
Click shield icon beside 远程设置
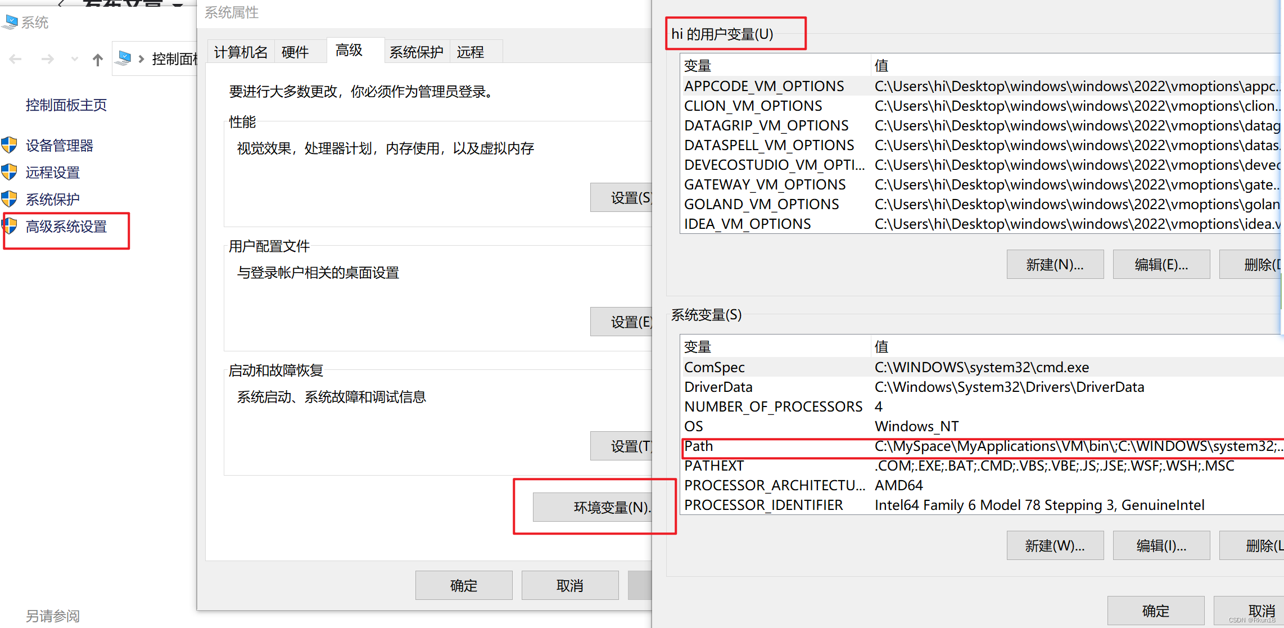pyautogui.click(x=9, y=172)
